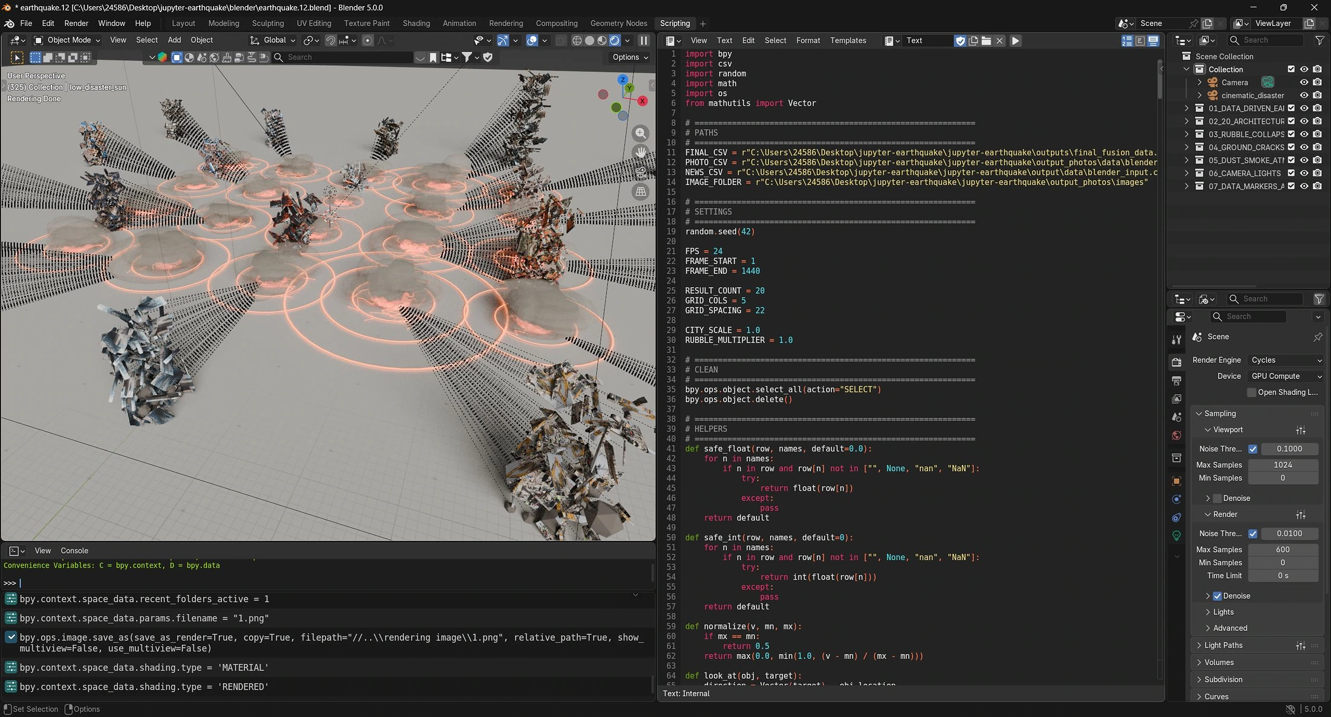Viewport: 1331px width, 717px height.
Task: Create new text datablock copy icon
Action: pos(973,41)
